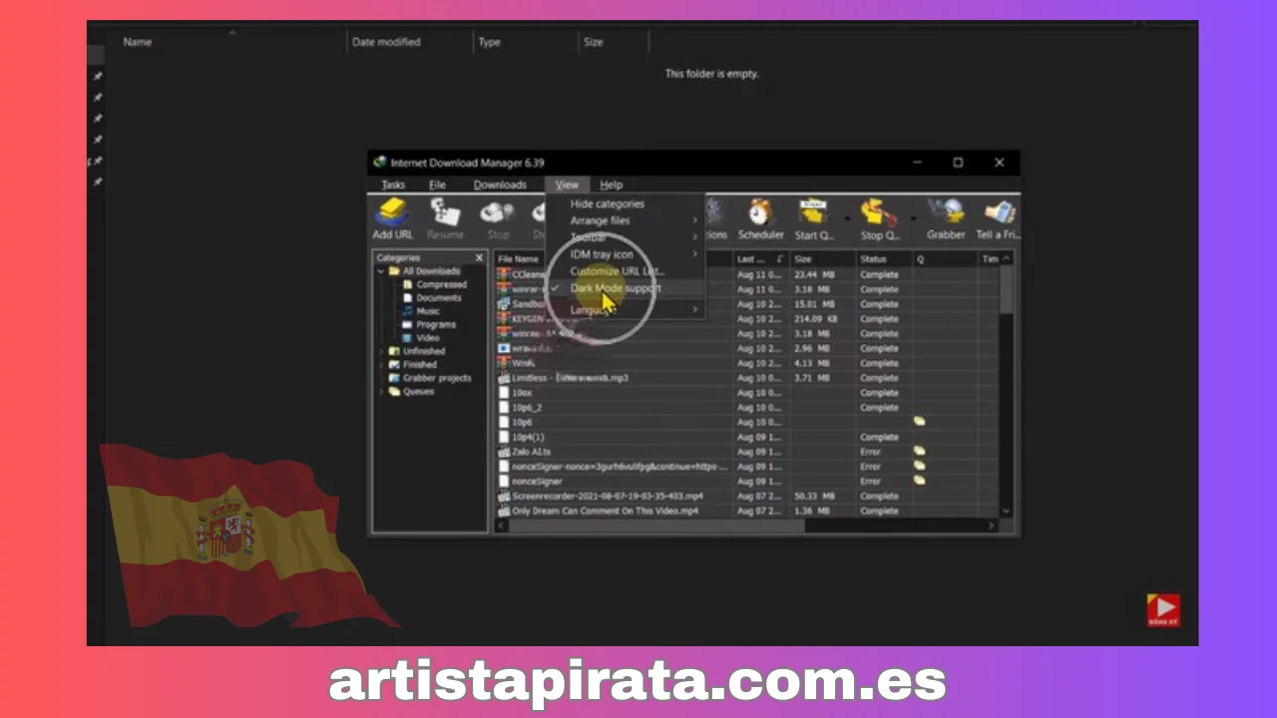Select the Documents category

pos(438,297)
